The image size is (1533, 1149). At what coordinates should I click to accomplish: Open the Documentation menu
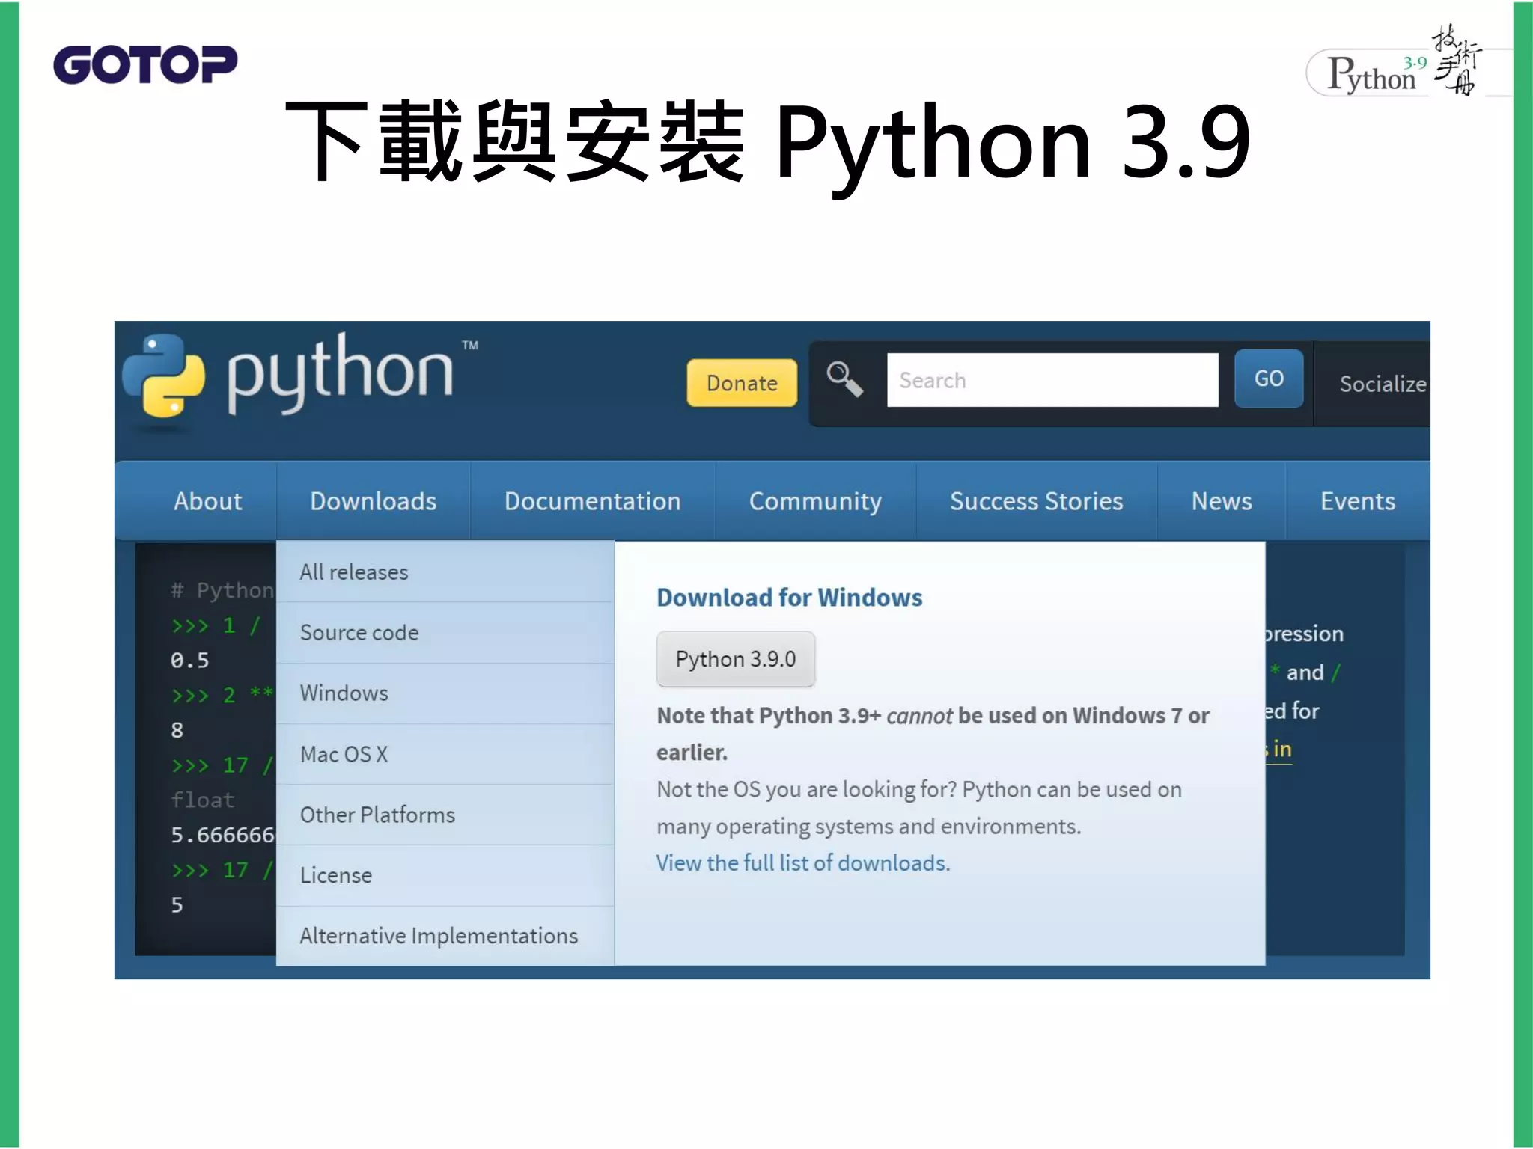point(592,501)
